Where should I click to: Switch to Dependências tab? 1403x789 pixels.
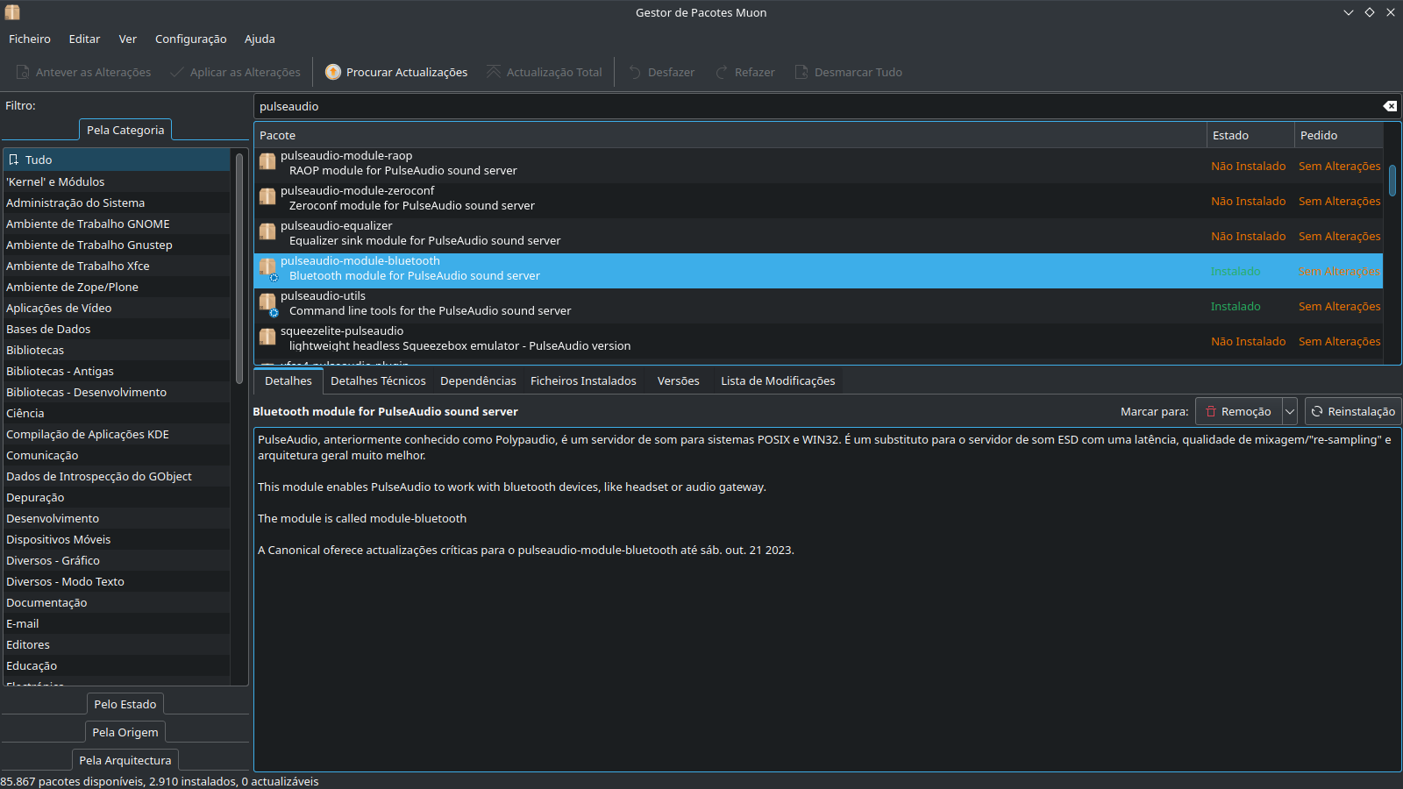tap(478, 380)
